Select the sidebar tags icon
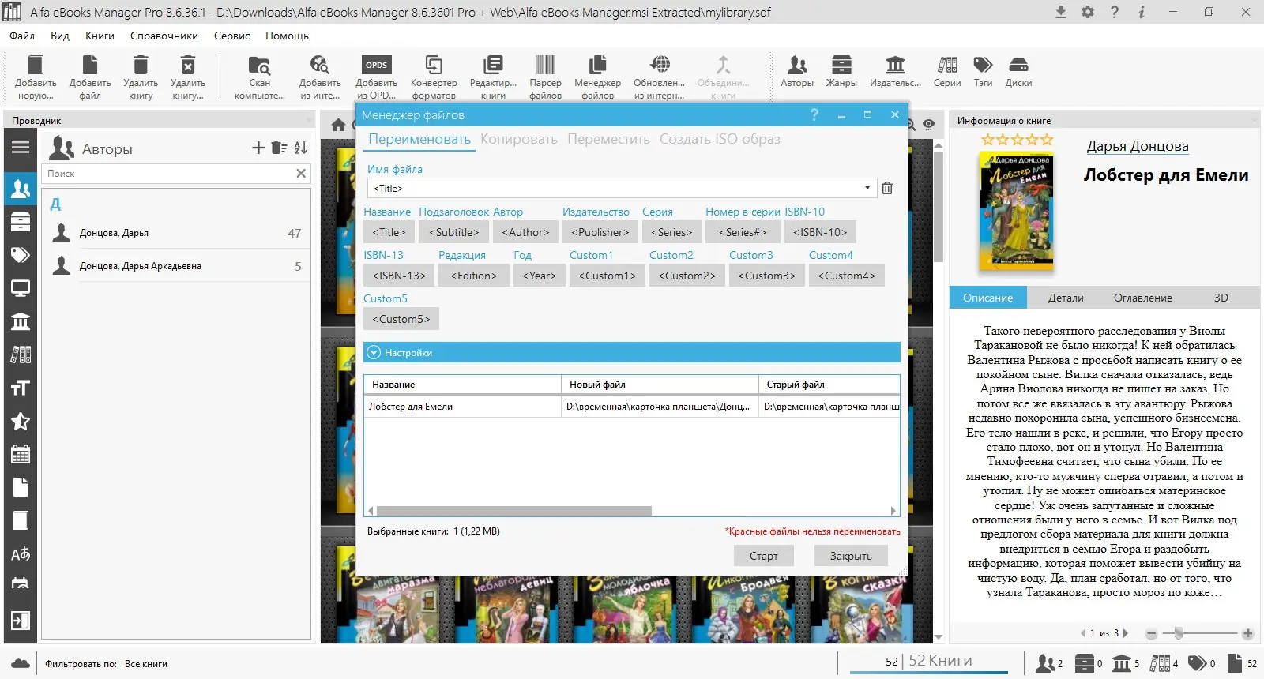Image resolution: width=1264 pixels, height=679 pixels. pos(21,255)
